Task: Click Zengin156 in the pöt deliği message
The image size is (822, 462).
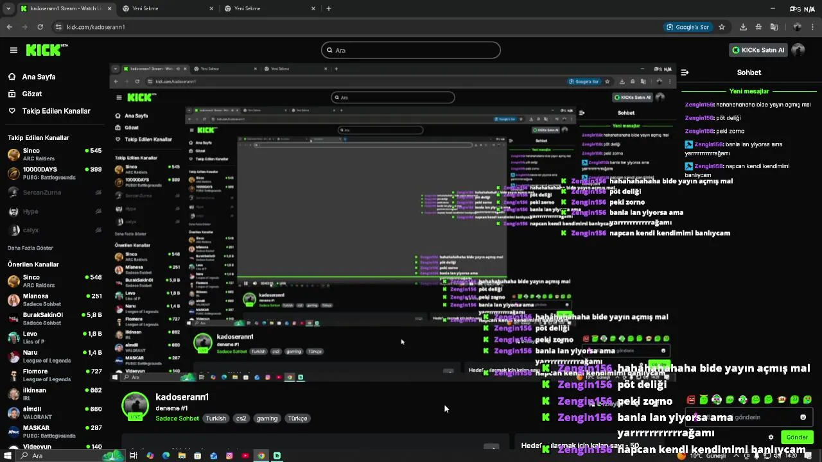Action: (x=699, y=118)
